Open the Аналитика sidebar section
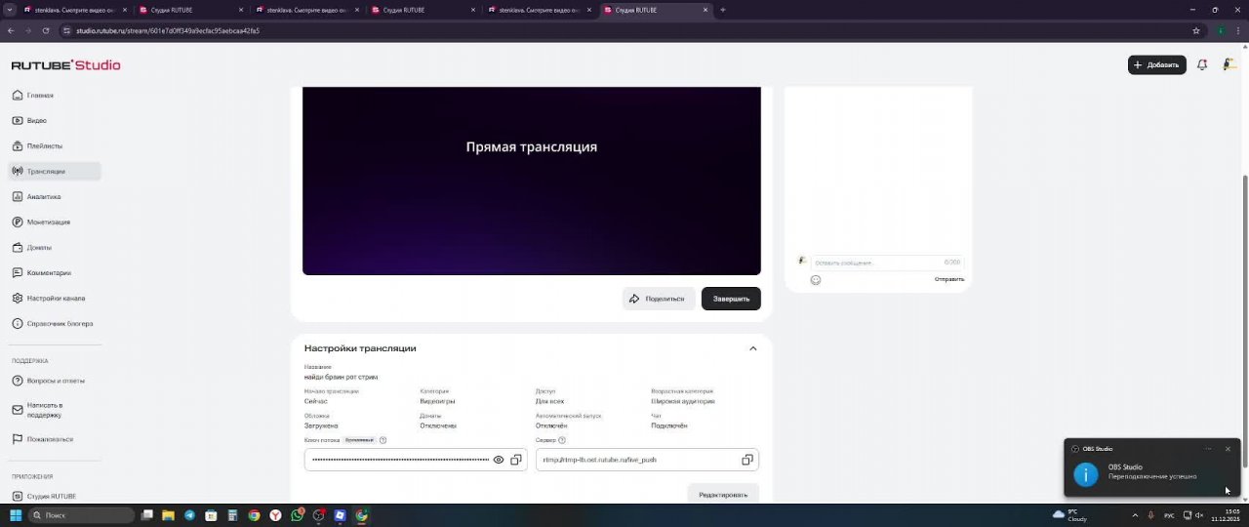Viewport: 1249px width, 527px height. (x=44, y=197)
